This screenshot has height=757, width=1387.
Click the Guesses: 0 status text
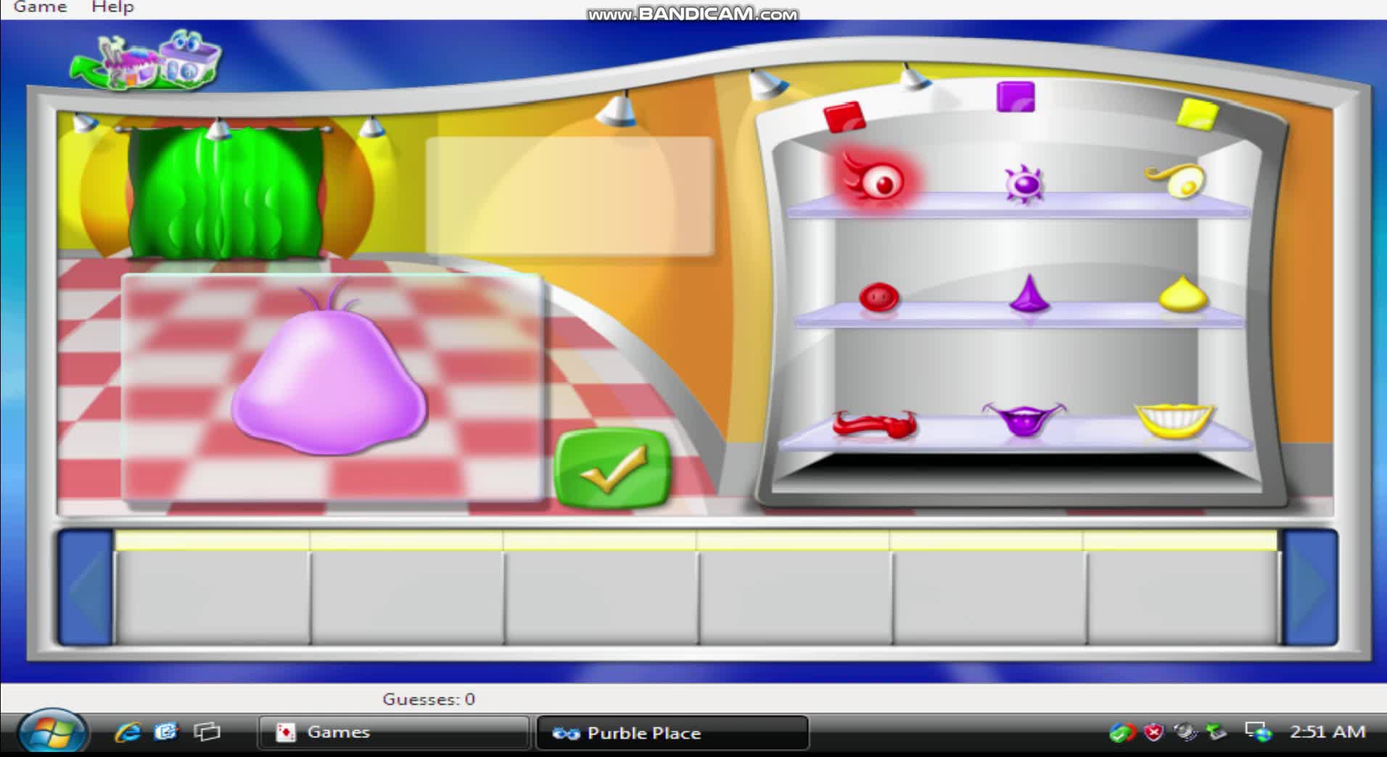tap(429, 699)
